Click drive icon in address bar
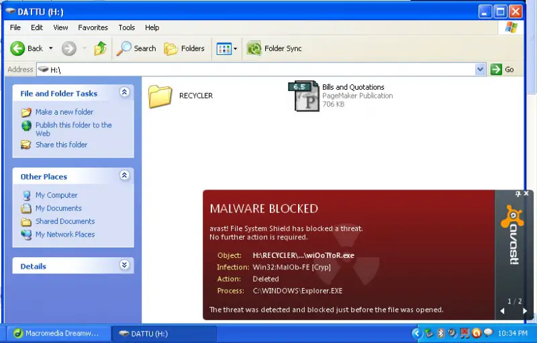Screen dimensions: 537x343 43,70
